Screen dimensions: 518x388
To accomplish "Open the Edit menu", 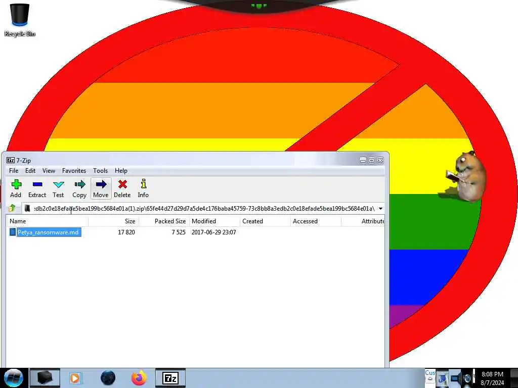I will (30, 171).
